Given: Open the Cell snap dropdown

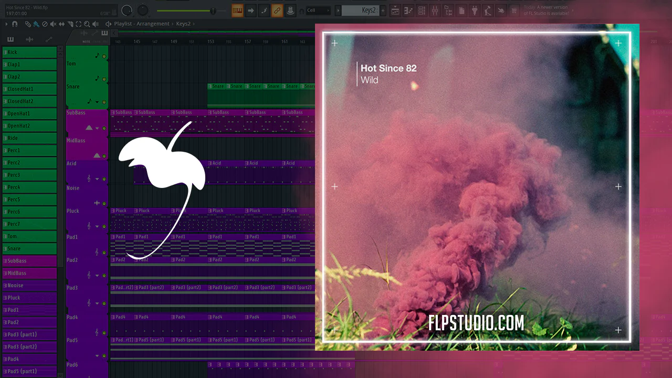Looking at the screenshot, I should point(319,10).
